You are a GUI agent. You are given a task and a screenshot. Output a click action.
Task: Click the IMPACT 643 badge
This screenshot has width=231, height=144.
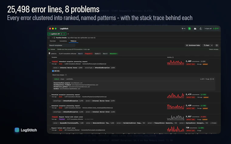tap(191, 64)
